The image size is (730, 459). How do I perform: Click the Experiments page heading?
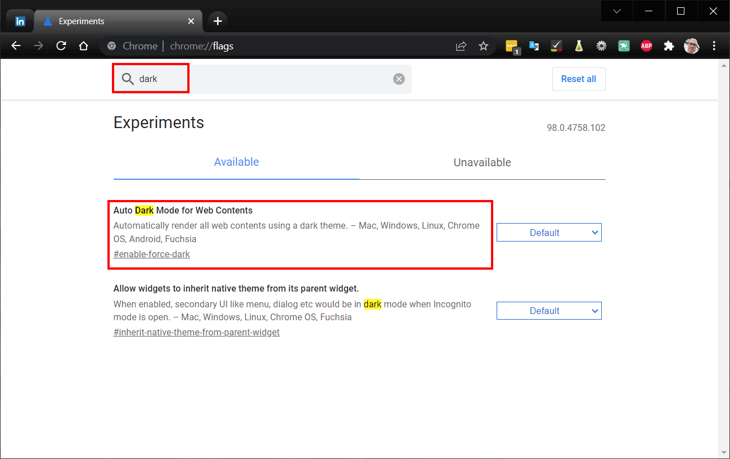[x=159, y=122]
